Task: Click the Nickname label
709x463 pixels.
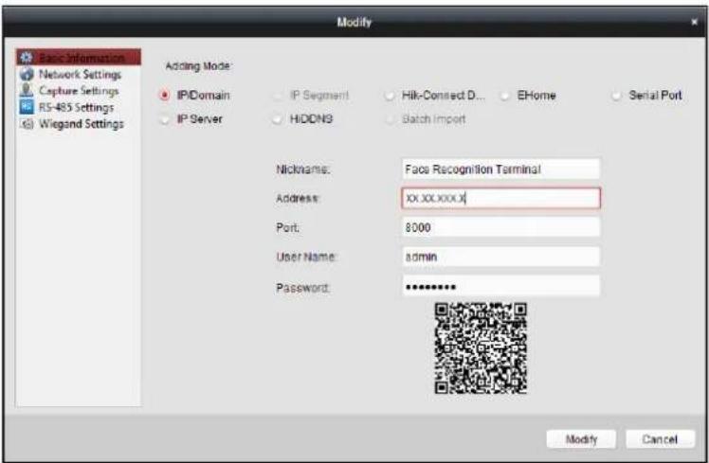Action: pos(303,169)
